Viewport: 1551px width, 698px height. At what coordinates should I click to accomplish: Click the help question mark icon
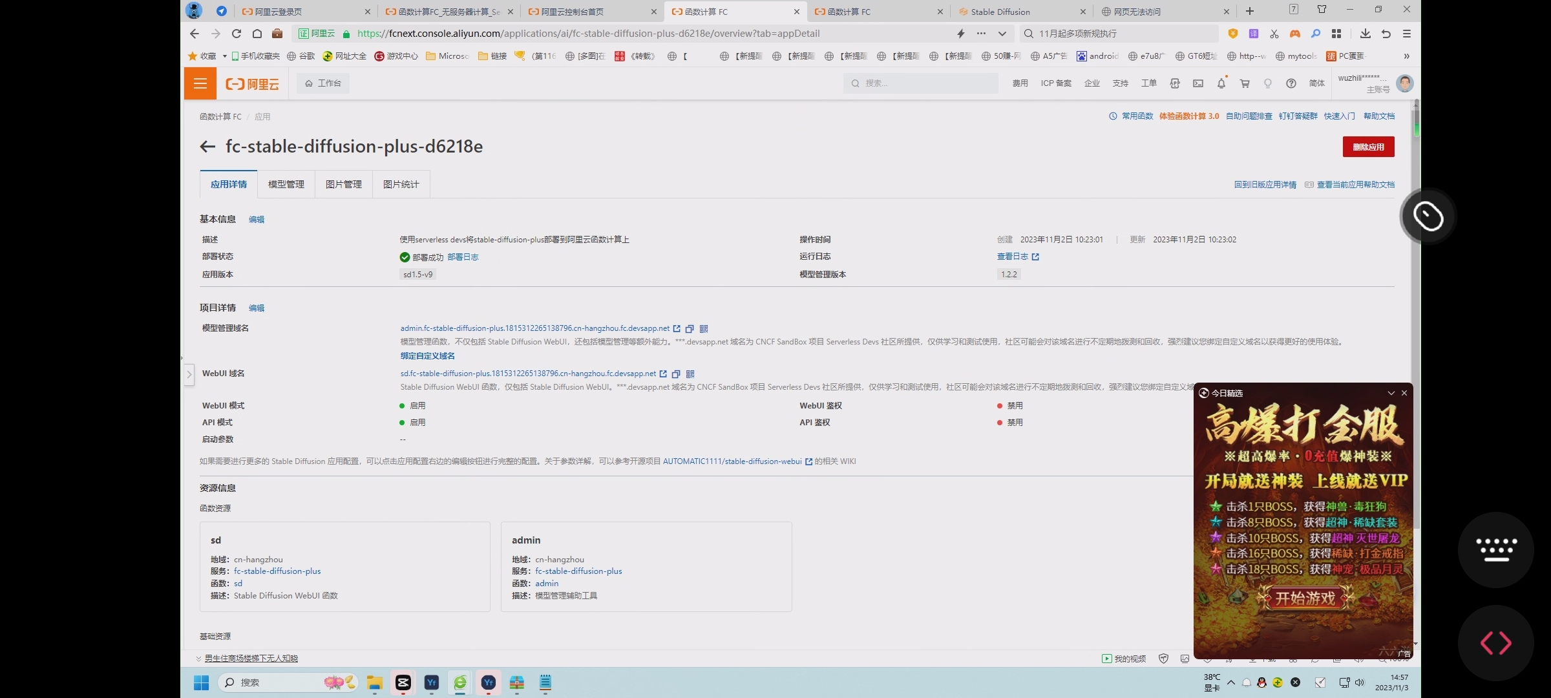pyautogui.click(x=1291, y=83)
